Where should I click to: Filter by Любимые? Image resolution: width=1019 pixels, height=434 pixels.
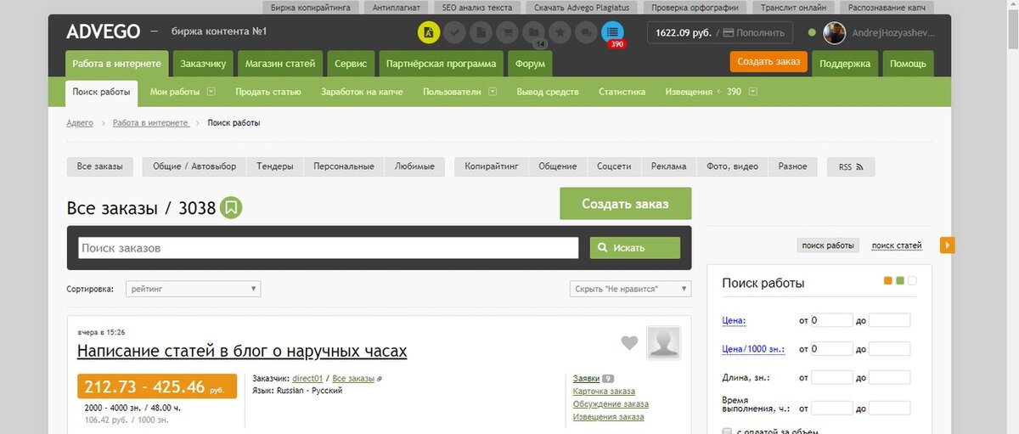pyautogui.click(x=414, y=166)
